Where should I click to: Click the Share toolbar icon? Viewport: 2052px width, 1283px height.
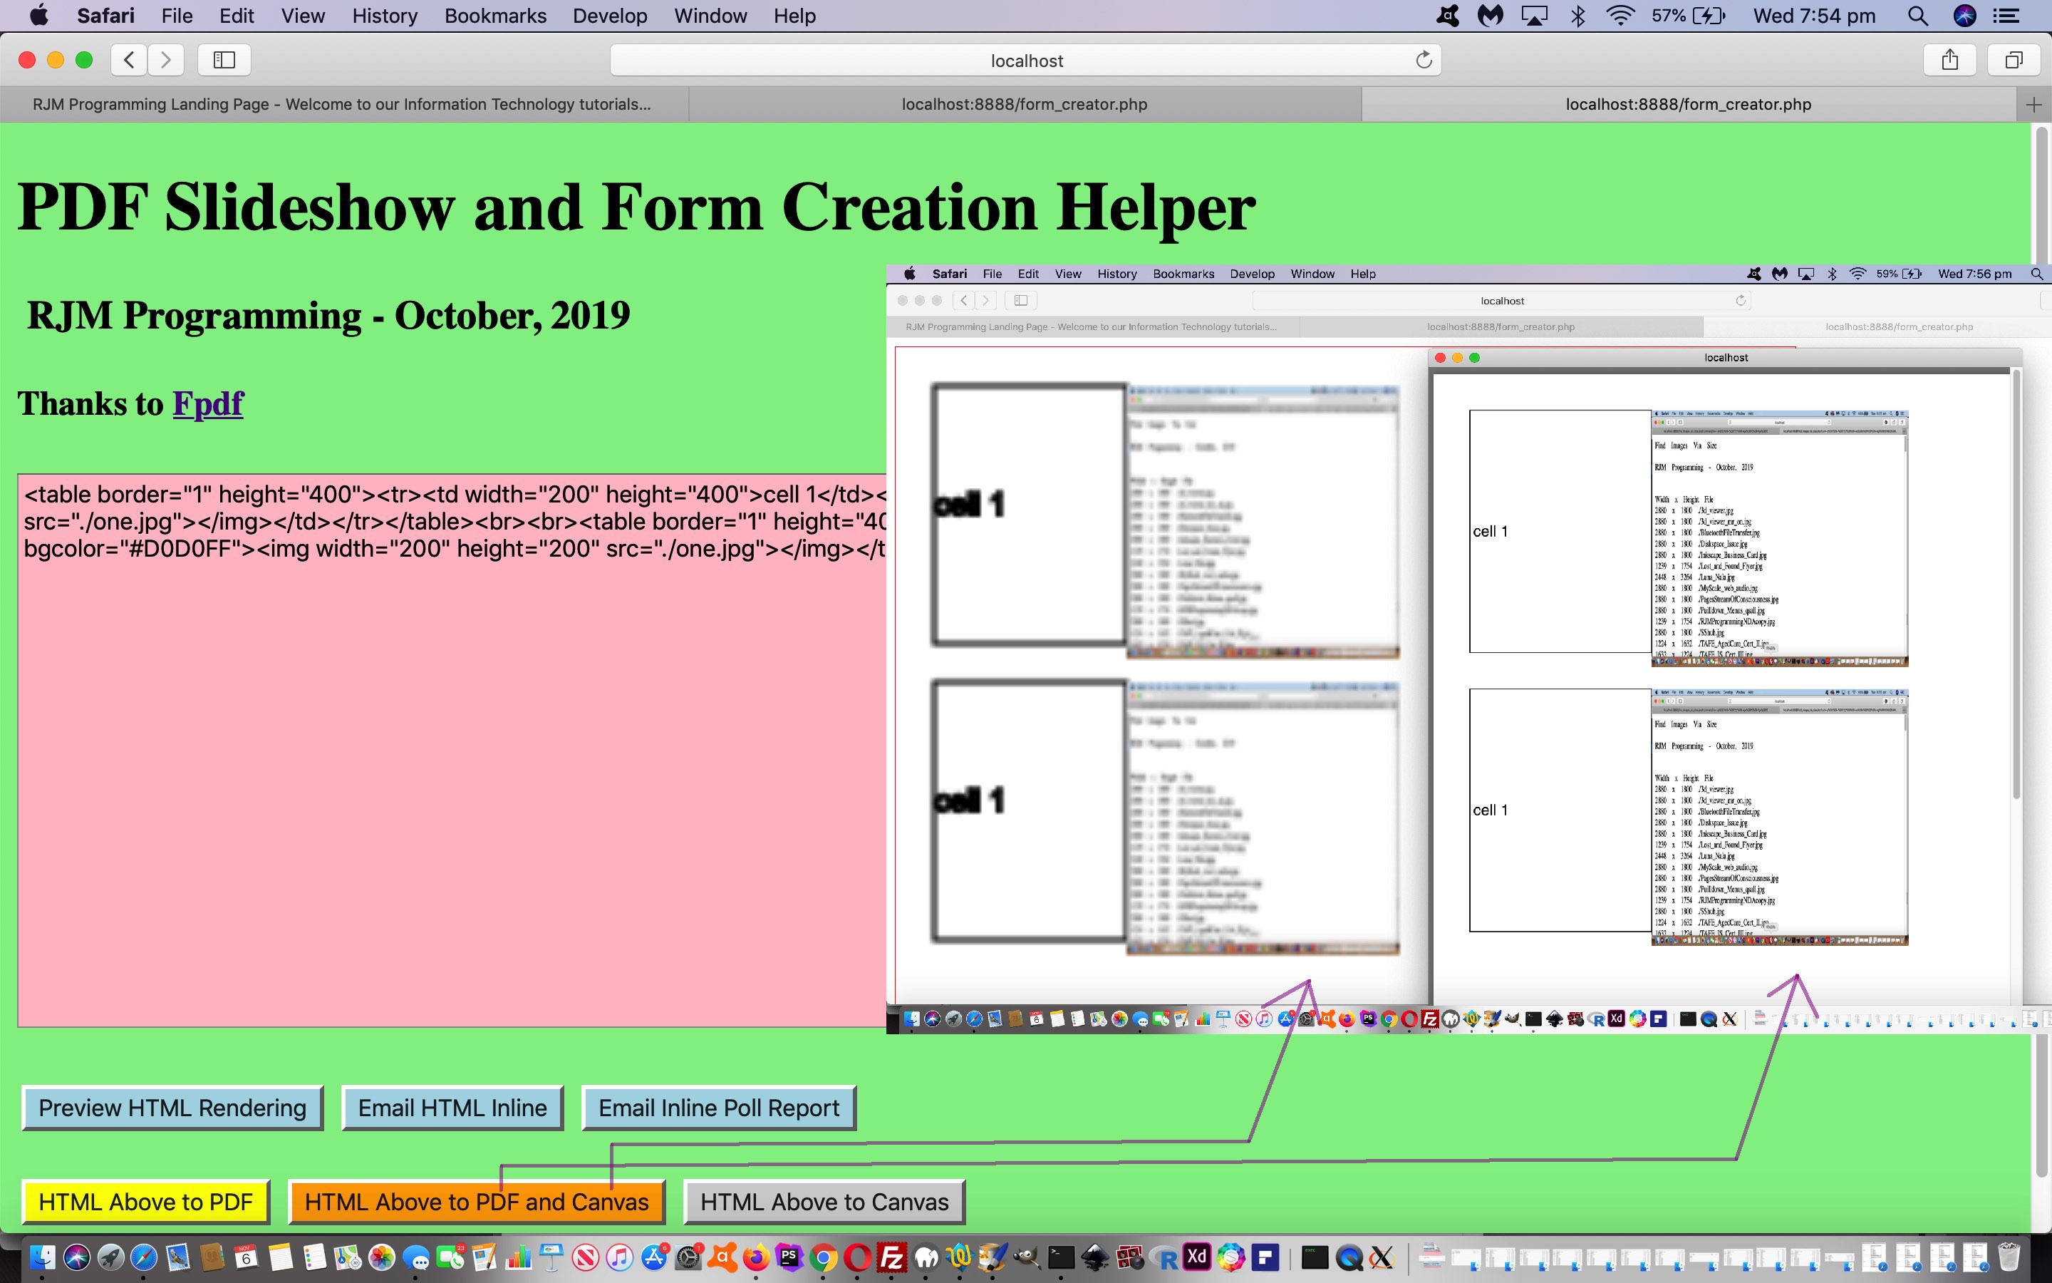tap(1949, 59)
